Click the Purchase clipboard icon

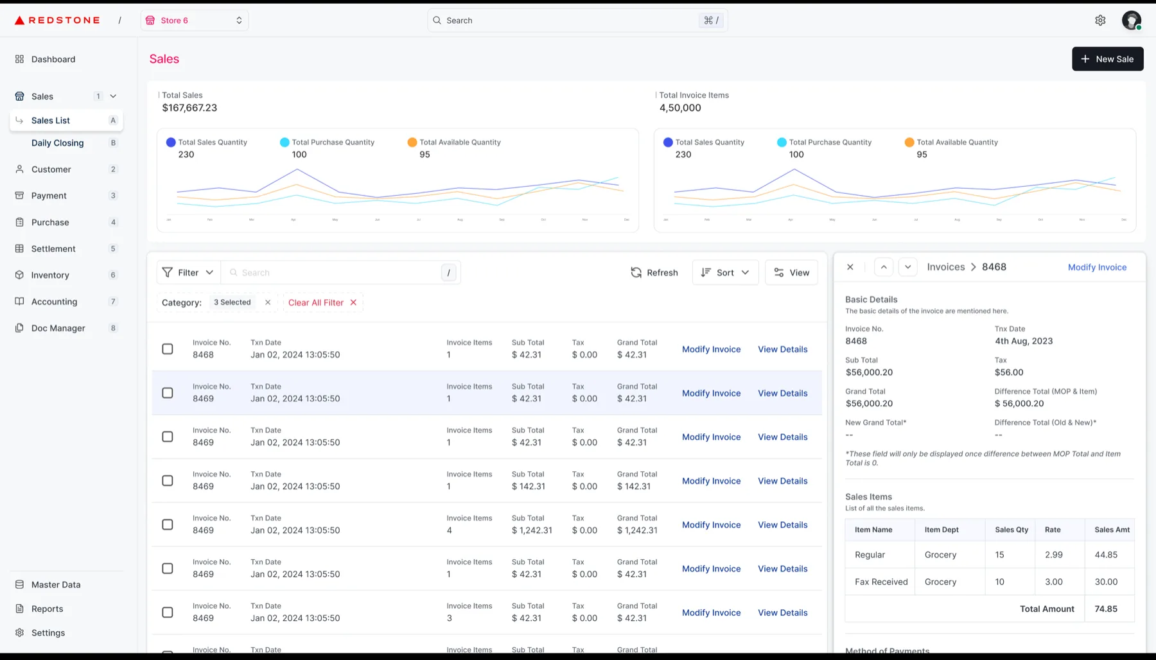19,222
